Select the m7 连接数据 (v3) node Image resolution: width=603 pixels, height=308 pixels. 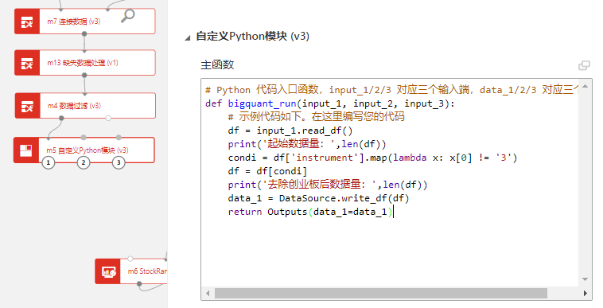85,21
